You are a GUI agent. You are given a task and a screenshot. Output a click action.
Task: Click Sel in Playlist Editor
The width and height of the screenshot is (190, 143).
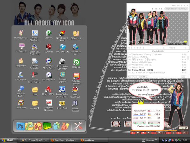pos(140,77)
